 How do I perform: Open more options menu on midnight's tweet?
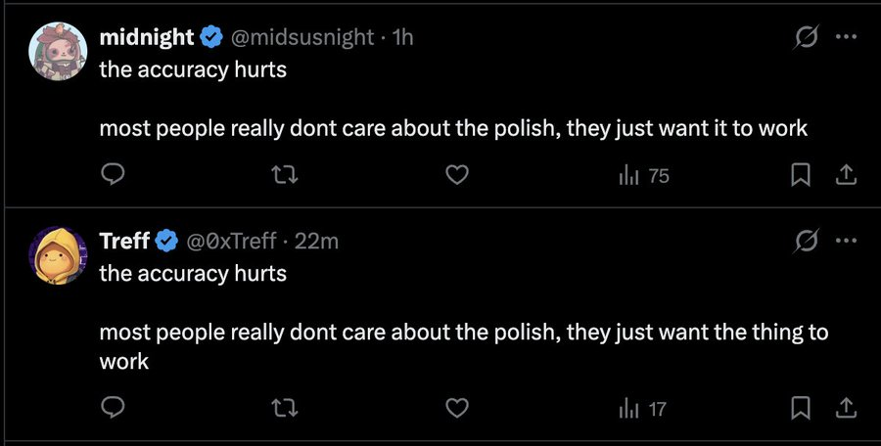(846, 37)
